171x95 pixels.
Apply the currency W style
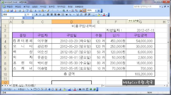tap(67, 15)
